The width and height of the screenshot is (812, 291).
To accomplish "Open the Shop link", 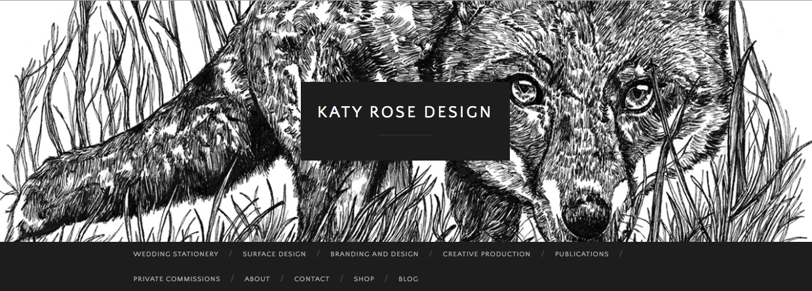I will point(364,279).
